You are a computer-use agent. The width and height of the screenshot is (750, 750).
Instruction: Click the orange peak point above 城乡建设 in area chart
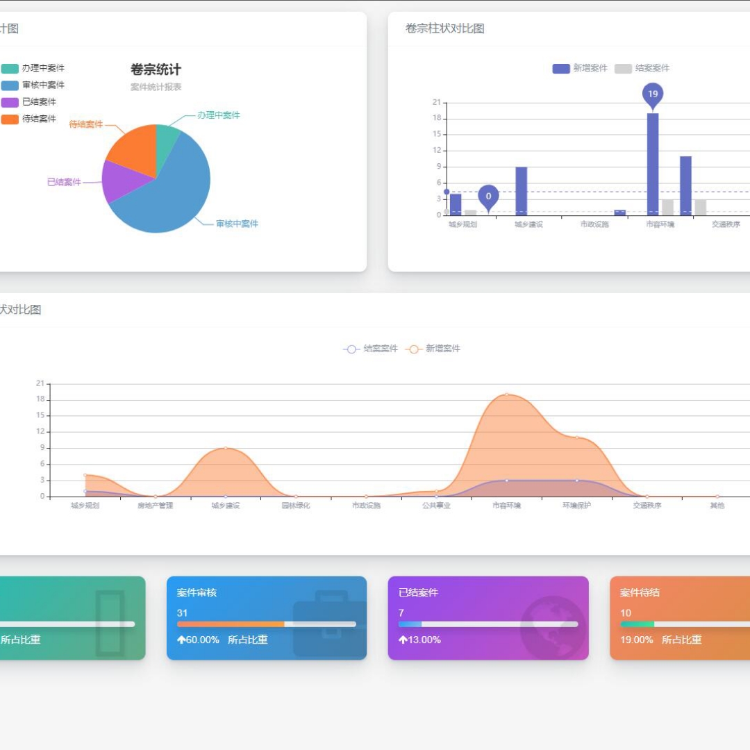tap(226, 448)
